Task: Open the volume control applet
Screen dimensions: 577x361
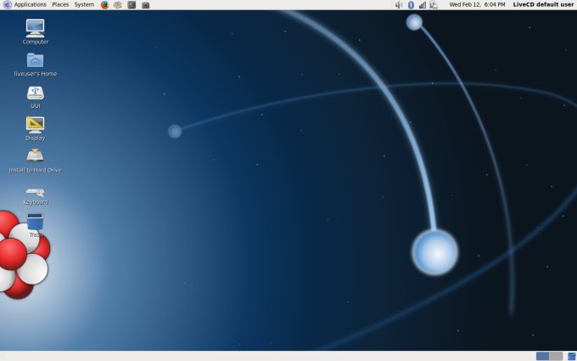Action: point(399,5)
